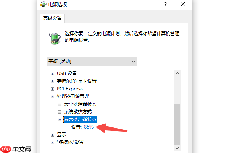Click the 85% setting value link
Image resolution: width=229 pixels, height=153 pixels.
(x=89, y=127)
